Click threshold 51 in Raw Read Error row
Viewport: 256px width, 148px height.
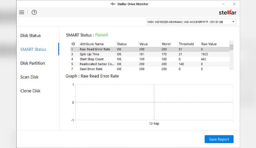pos(180,49)
